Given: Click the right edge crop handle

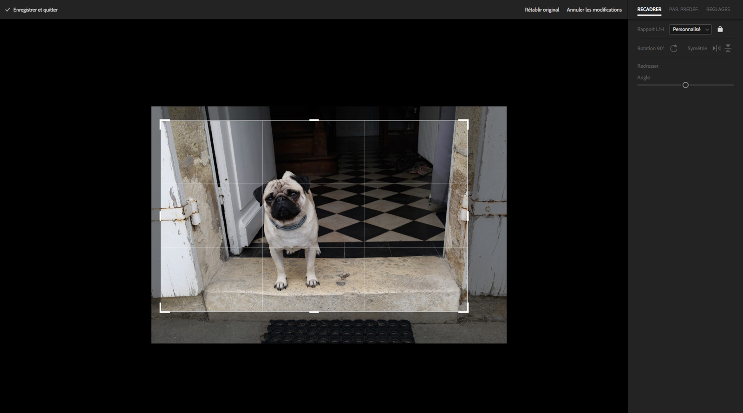Looking at the screenshot, I should click(467, 216).
